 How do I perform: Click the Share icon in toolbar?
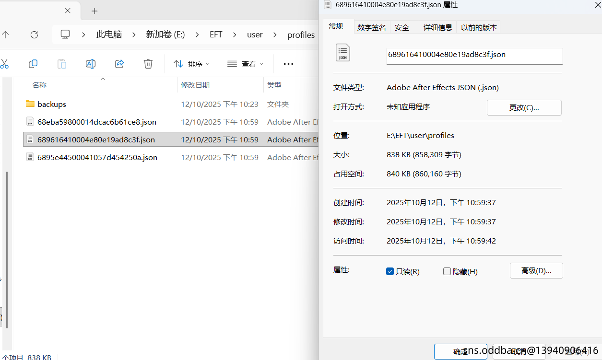pyautogui.click(x=119, y=64)
